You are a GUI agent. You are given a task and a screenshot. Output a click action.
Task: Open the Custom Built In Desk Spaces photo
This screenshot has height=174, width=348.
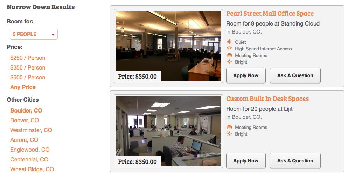[x=168, y=131]
